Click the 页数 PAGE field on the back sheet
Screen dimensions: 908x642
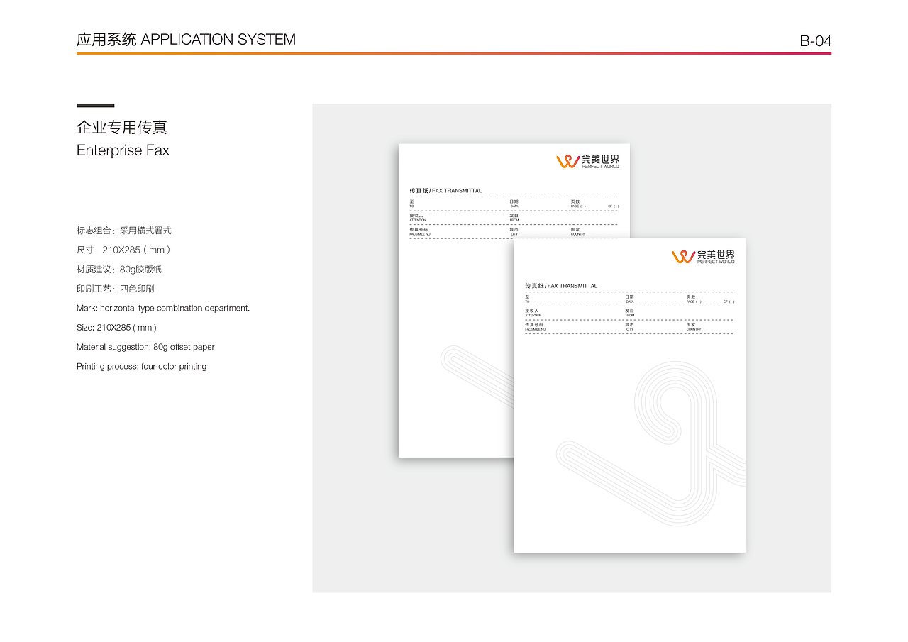pyautogui.click(x=577, y=204)
